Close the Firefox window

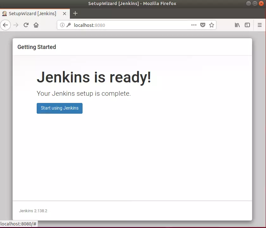pyautogui.click(x=261, y=3)
